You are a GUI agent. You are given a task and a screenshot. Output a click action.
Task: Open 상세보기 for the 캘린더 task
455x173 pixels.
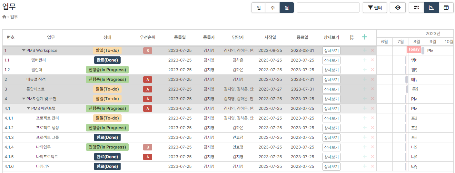tap(331, 70)
